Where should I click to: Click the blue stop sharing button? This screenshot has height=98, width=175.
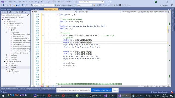click(x=101, y=90)
